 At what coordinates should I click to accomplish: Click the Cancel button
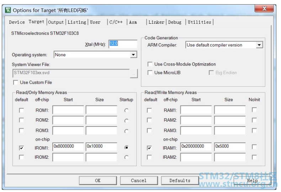coord(139,181)
